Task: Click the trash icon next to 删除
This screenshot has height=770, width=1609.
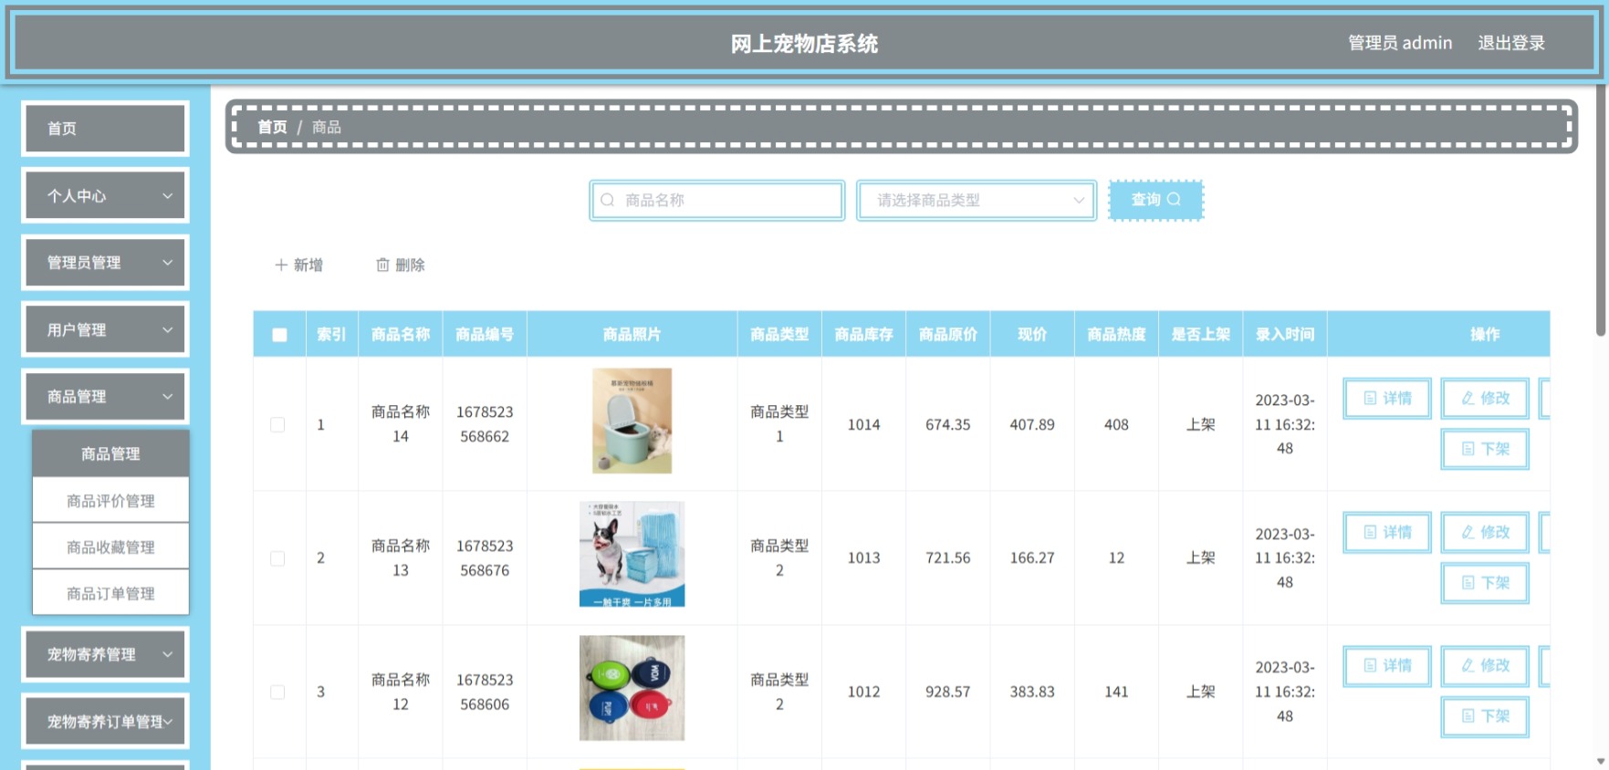Action: point(382,265)
